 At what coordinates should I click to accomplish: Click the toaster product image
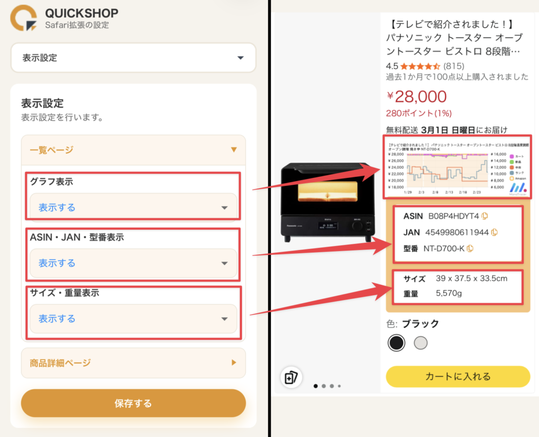(x=327, y=202)
